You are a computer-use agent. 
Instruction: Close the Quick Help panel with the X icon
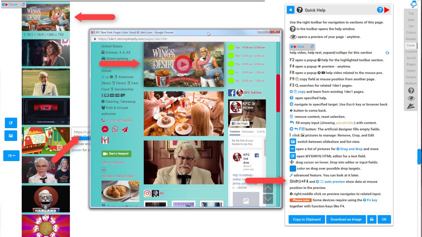pos(290,10)
